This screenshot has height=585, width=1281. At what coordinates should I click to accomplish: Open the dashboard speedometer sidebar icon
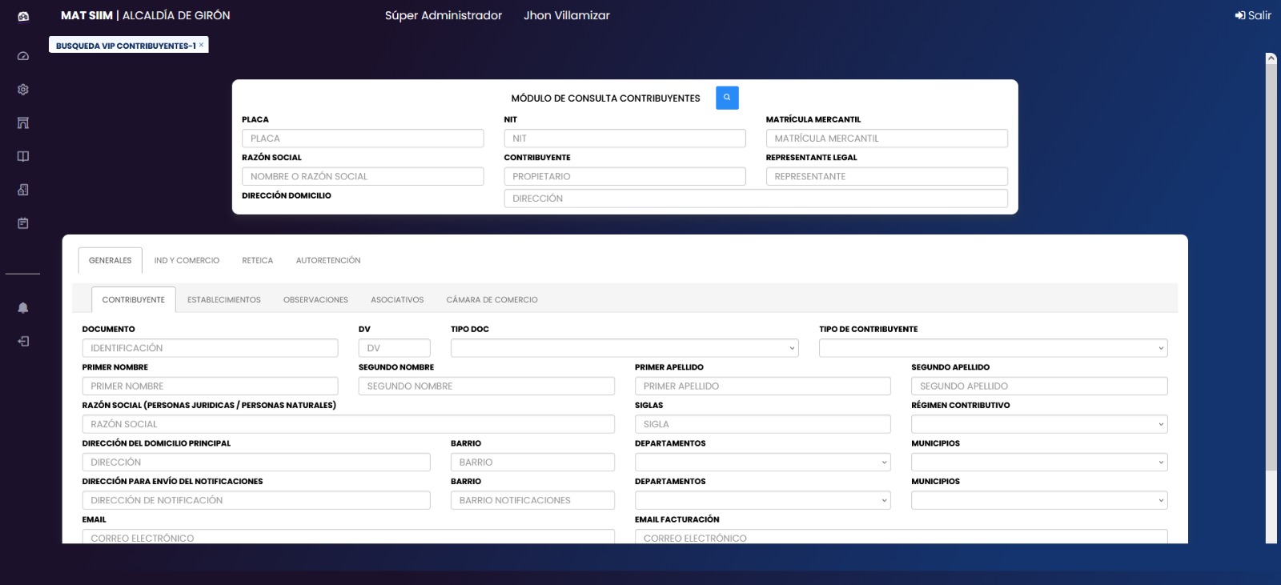point(23,56)
